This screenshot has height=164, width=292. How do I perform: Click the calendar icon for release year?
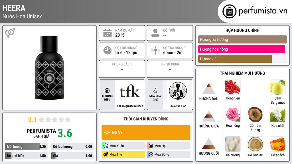(108, 33)
